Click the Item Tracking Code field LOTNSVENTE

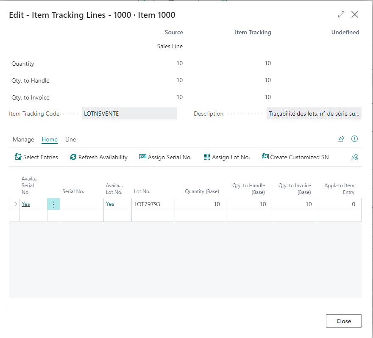pyautogui.click(x=129, y=114)
